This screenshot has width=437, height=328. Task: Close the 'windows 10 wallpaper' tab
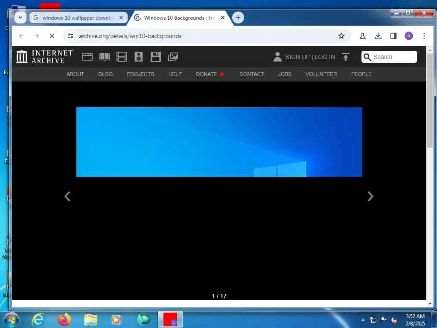[x=121, y=18]
